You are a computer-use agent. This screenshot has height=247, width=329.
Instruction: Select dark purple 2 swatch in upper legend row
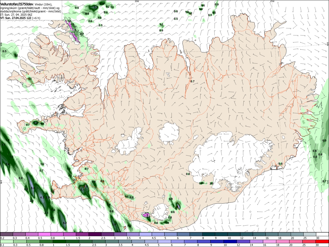coord(95,234)
